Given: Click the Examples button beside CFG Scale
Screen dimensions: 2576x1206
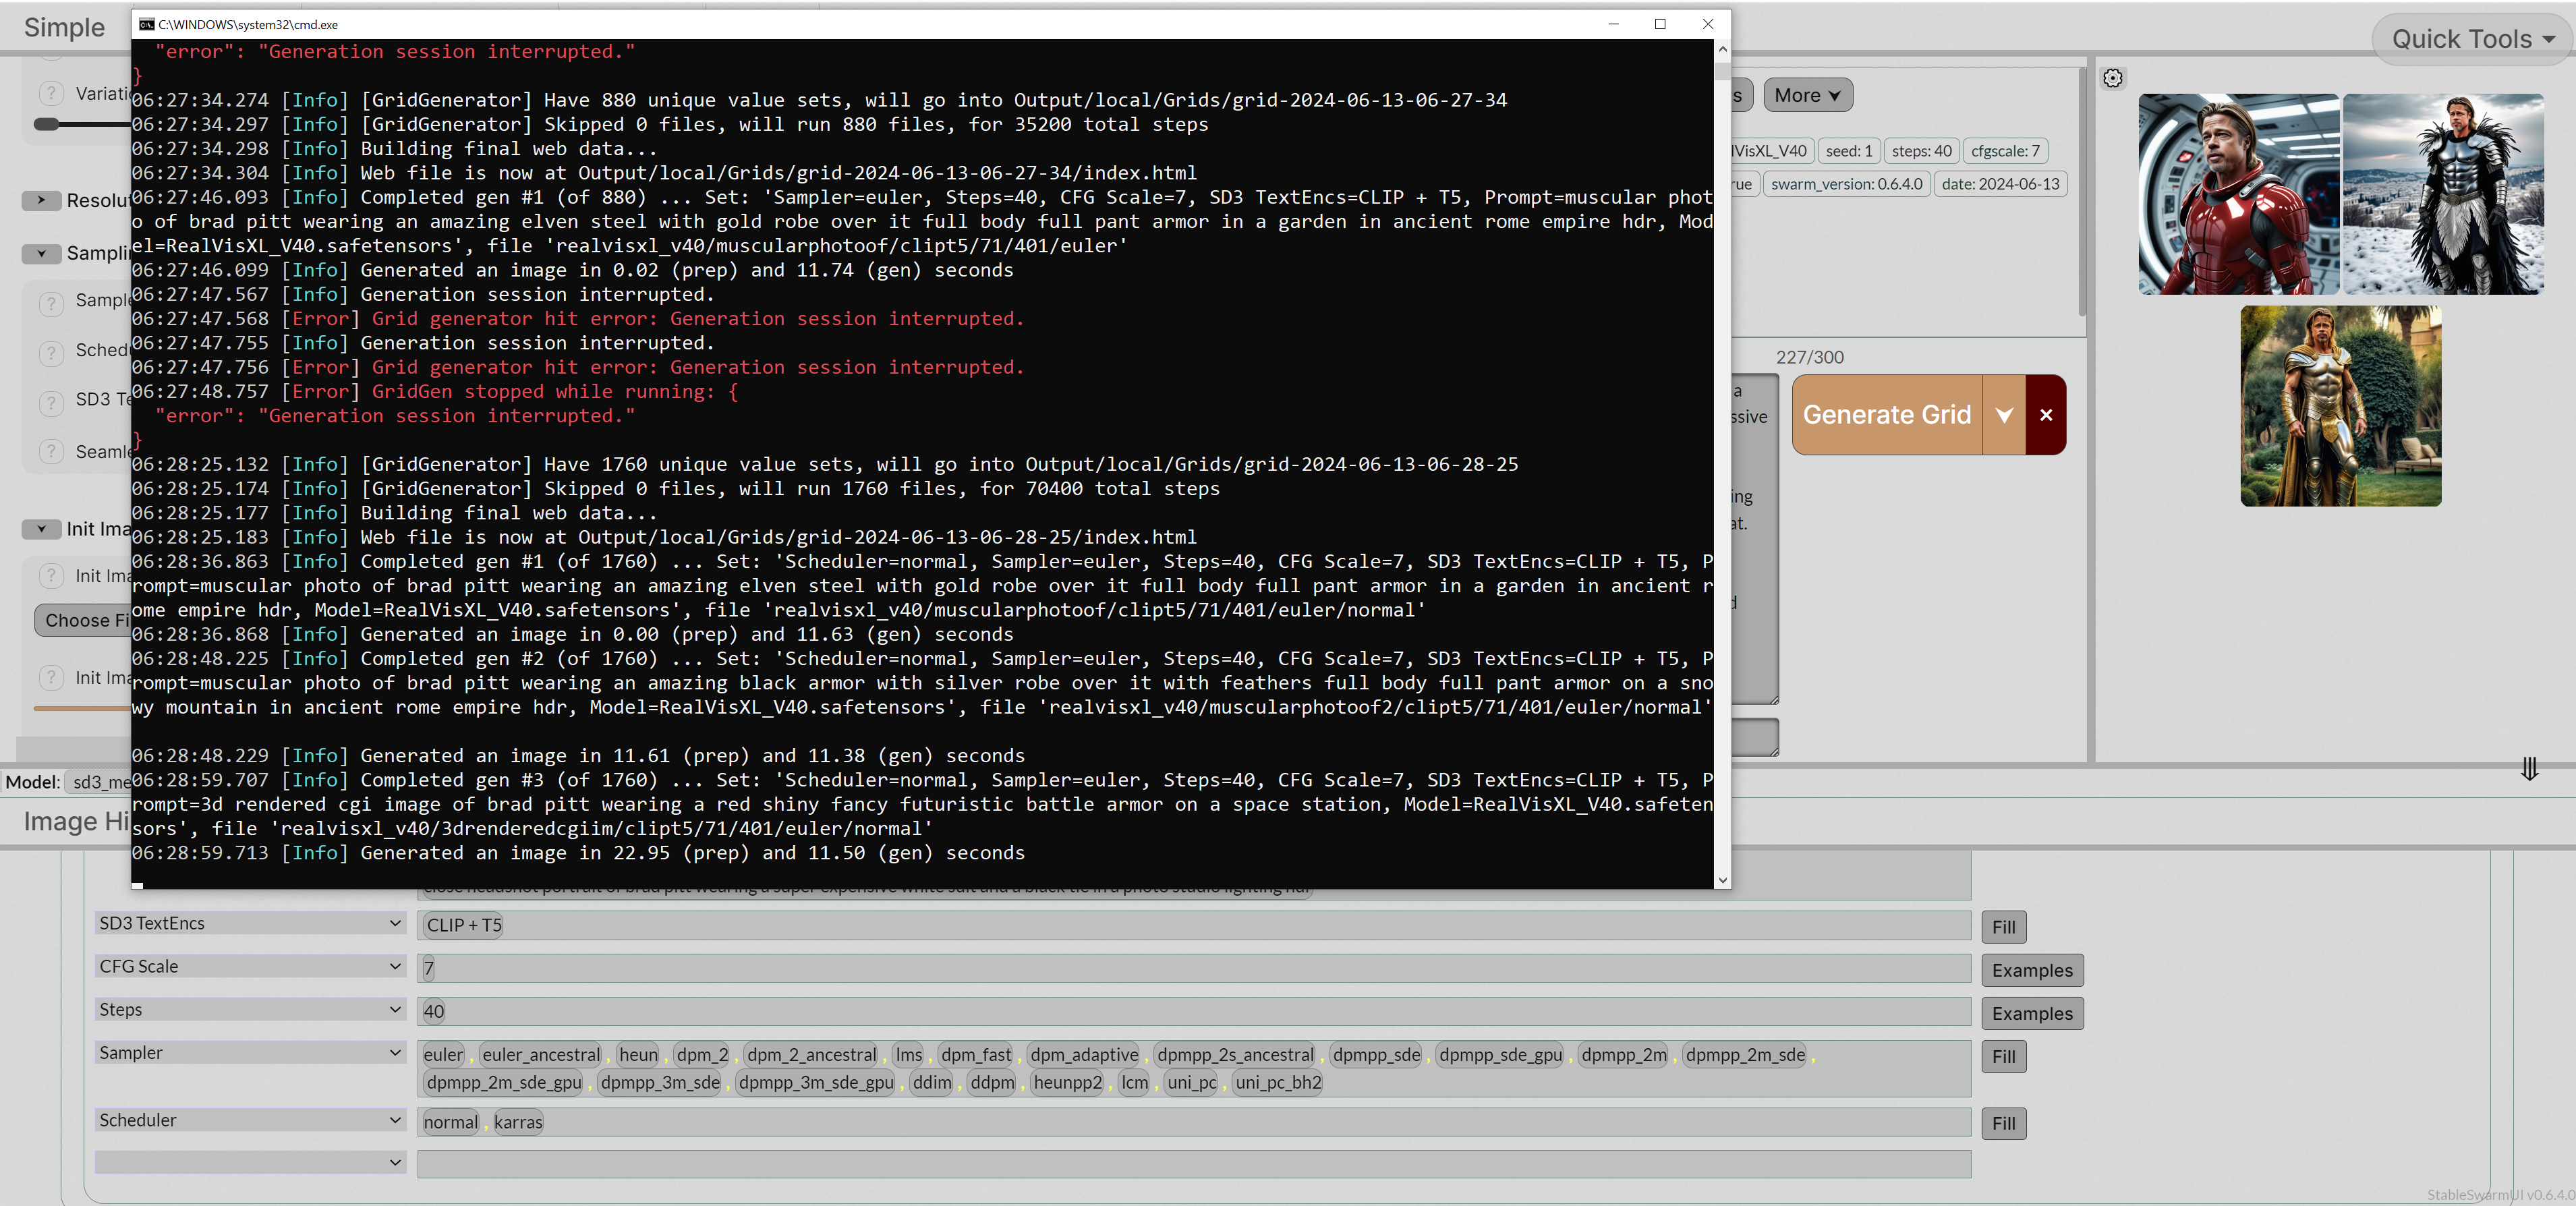Looking at the screenshot, I should pyautogui.click(x=2032, y=969).
